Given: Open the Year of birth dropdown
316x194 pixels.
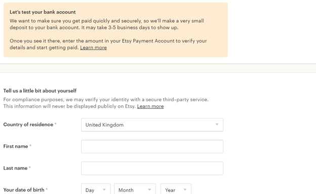Looking at the screenshot, I should click(x=176, y=189).
